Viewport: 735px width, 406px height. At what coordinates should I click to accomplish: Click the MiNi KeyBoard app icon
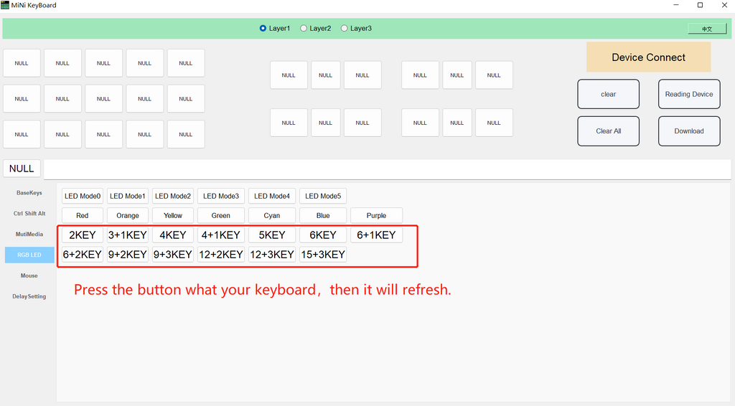(6, 5)
